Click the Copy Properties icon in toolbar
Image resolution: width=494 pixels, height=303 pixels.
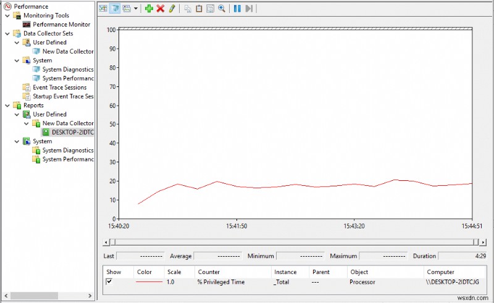pos(188,9)
